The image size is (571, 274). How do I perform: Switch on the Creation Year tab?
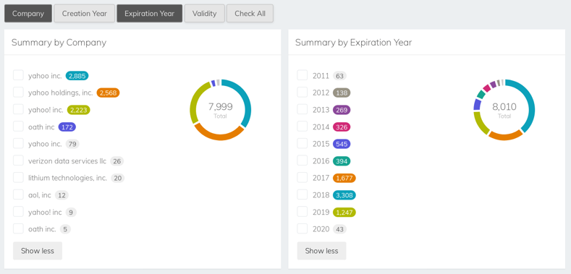pos(85,14)
